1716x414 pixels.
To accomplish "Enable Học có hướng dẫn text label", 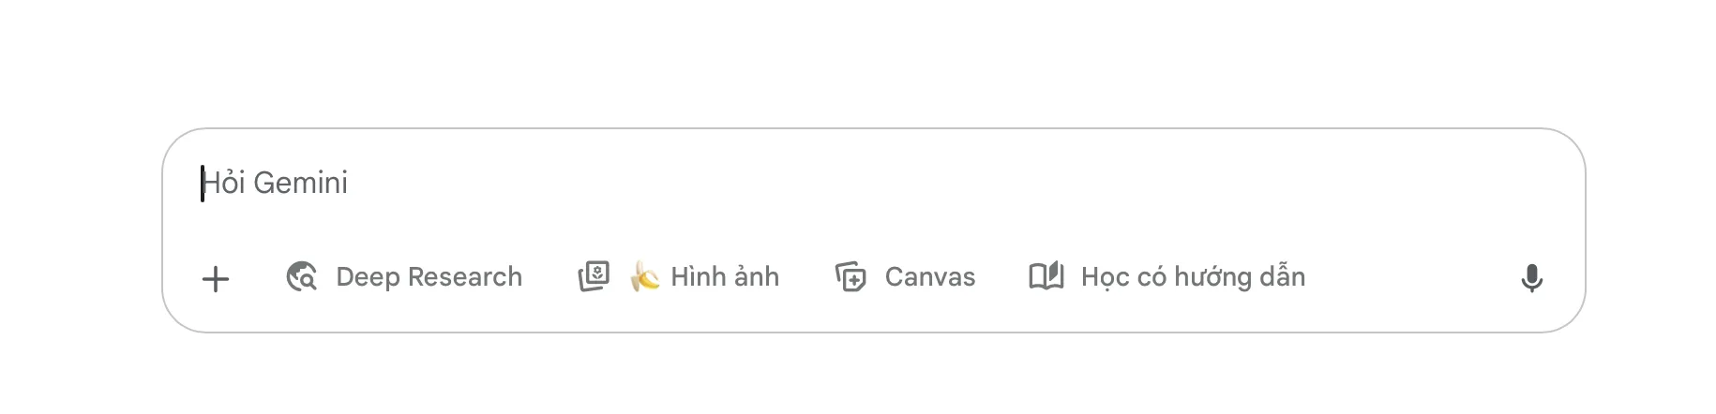I will (1193, 277).
